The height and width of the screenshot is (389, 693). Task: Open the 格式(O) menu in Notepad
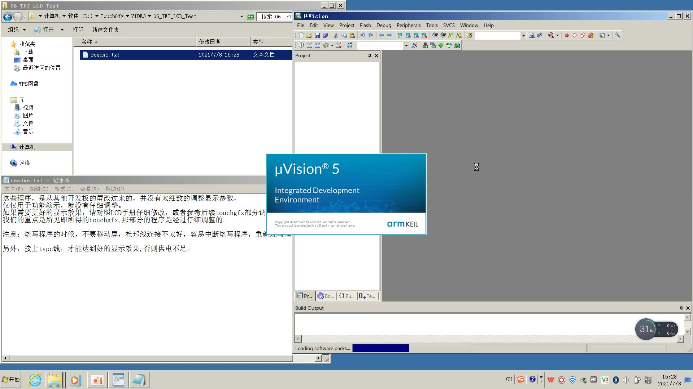64,189
